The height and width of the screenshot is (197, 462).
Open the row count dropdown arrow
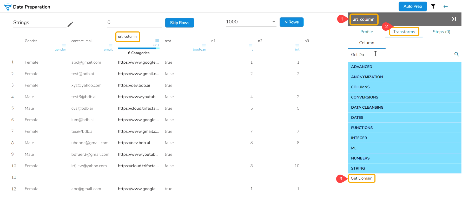274,22
